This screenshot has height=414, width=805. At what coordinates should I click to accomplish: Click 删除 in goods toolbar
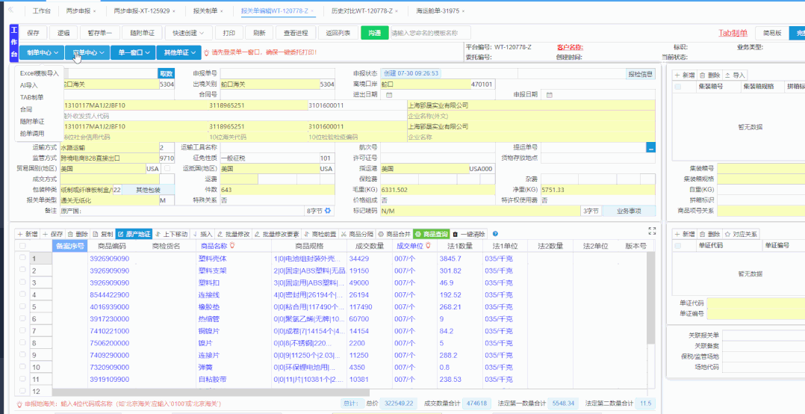point(78,234)
